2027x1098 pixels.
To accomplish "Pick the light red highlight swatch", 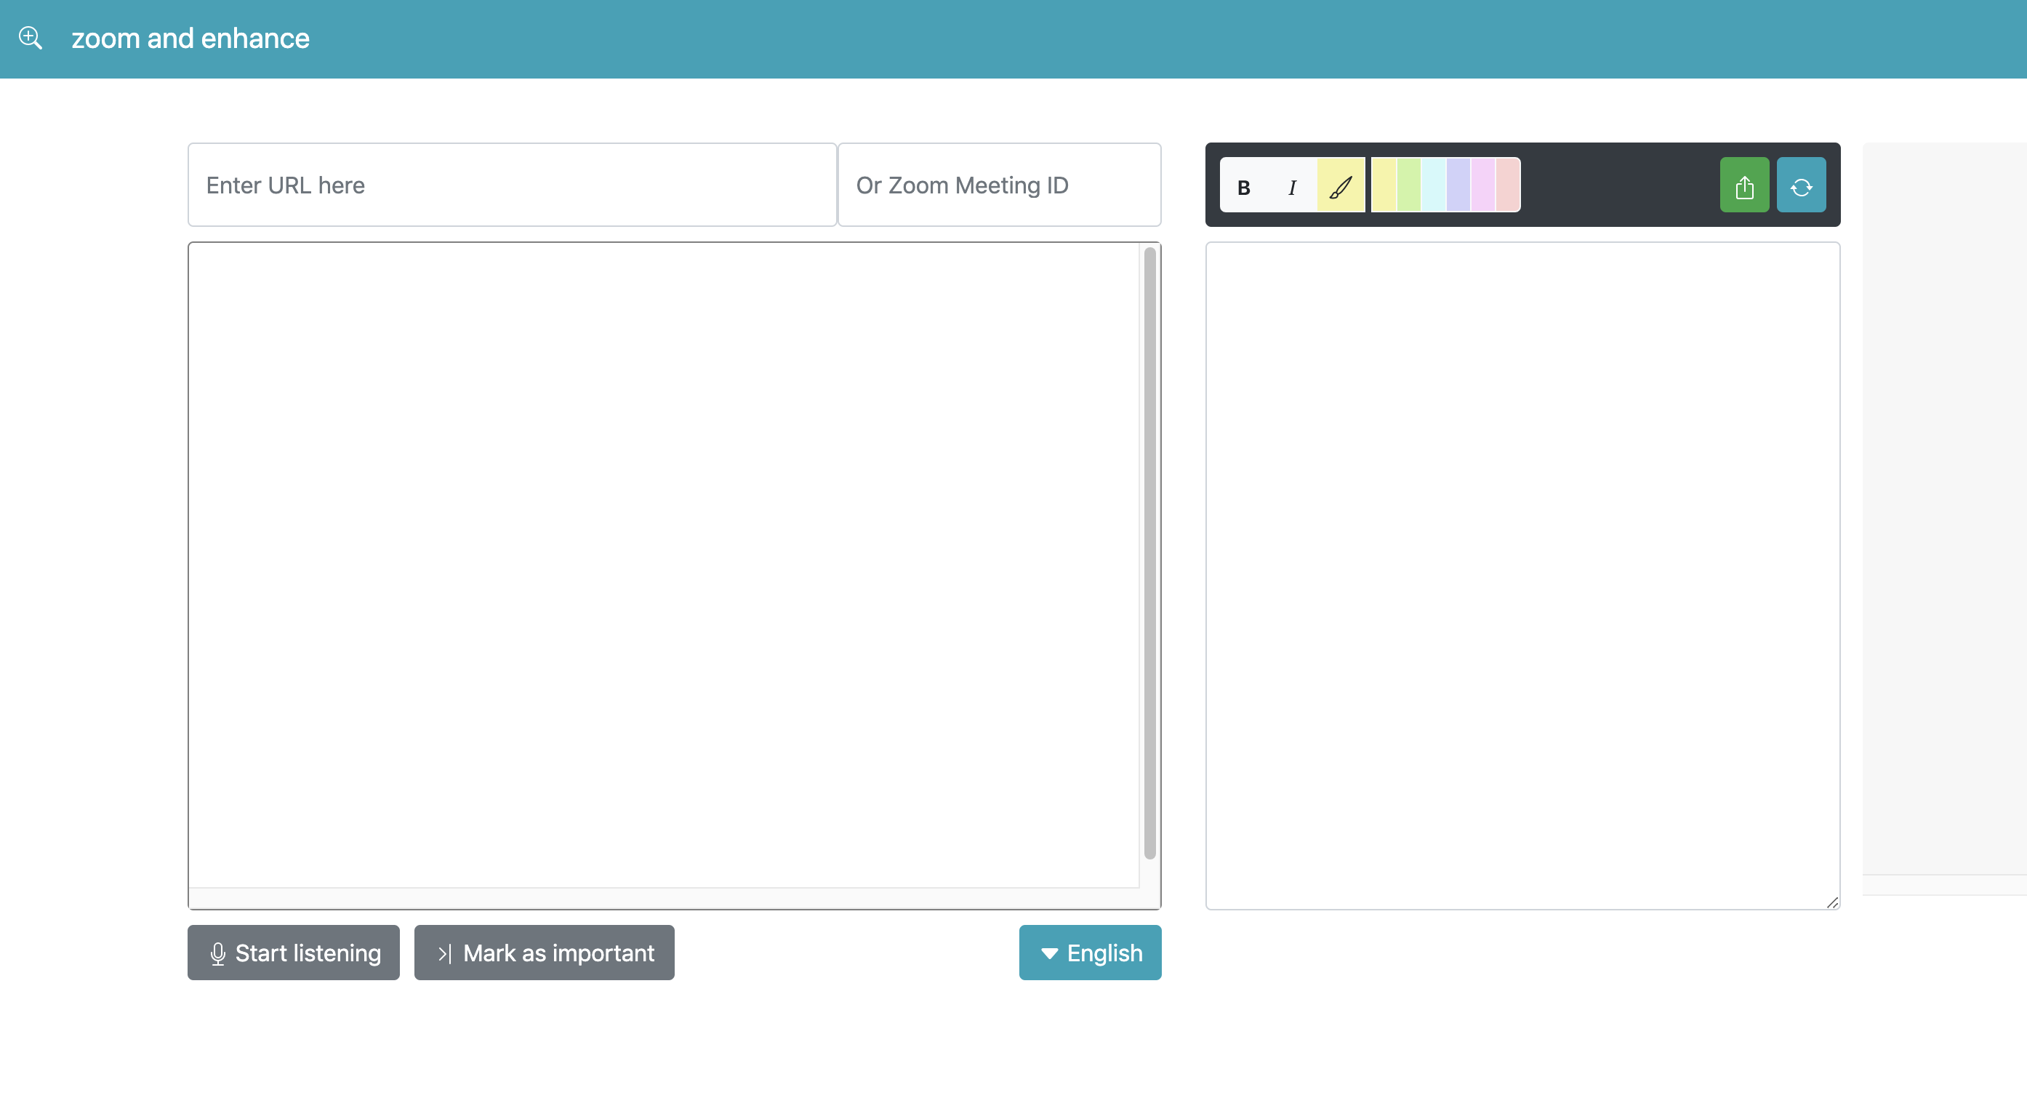I will coord(1508,185).
